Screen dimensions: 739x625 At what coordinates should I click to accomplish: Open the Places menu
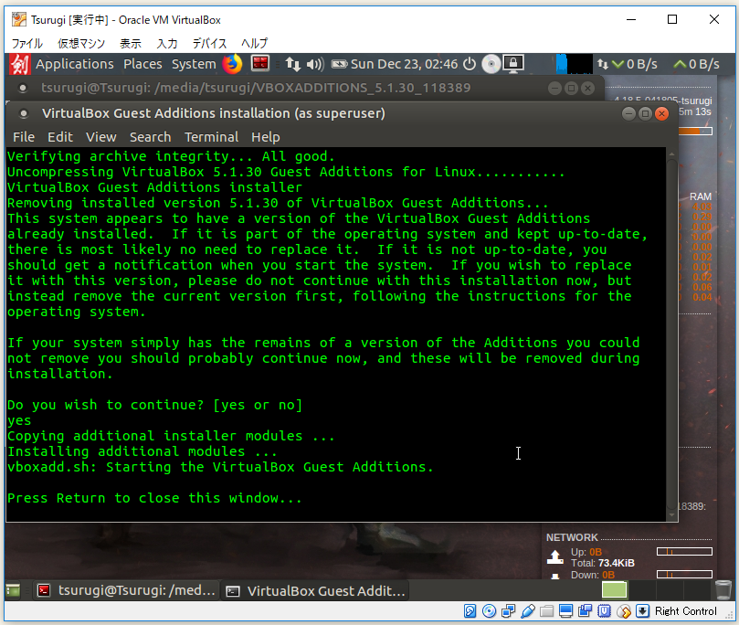[143, 64]
